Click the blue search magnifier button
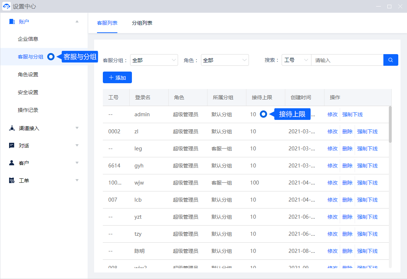 tap(391, 60)
